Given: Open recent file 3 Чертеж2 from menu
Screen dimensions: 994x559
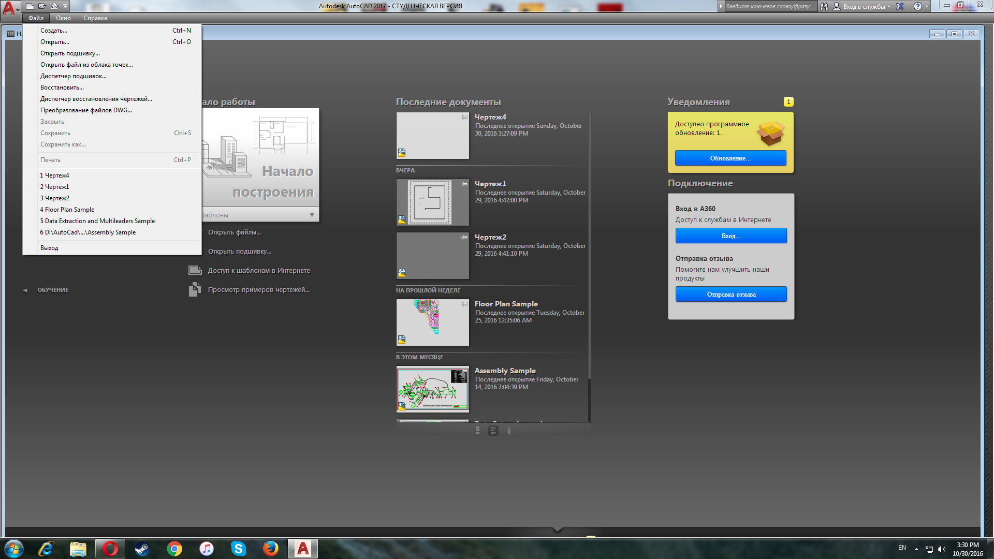Looking at the screenshot, I should coord(112,198).
